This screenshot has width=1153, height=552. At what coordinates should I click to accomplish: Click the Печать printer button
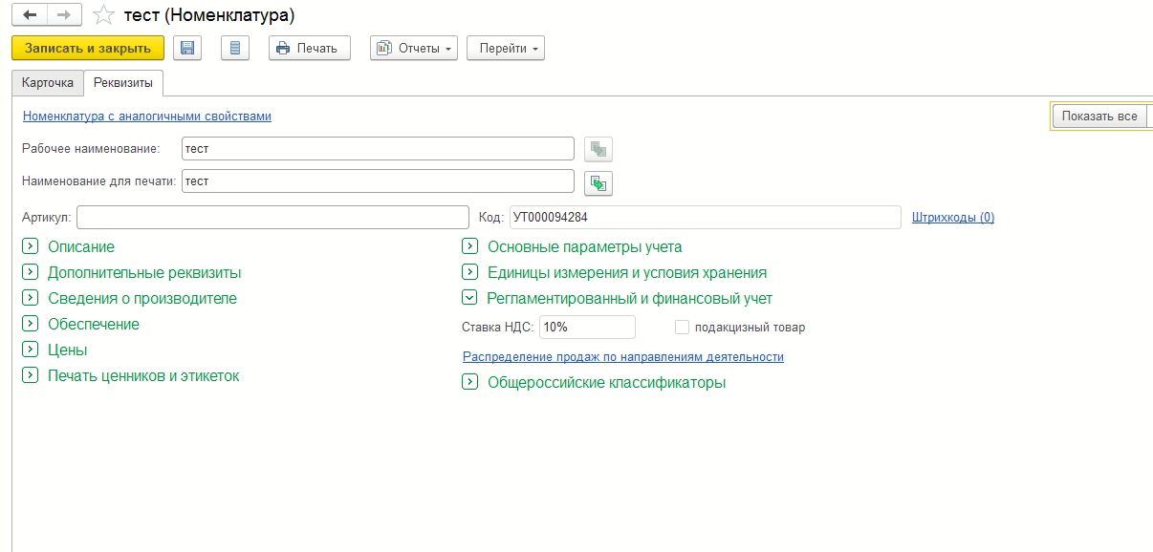(309, 48)
